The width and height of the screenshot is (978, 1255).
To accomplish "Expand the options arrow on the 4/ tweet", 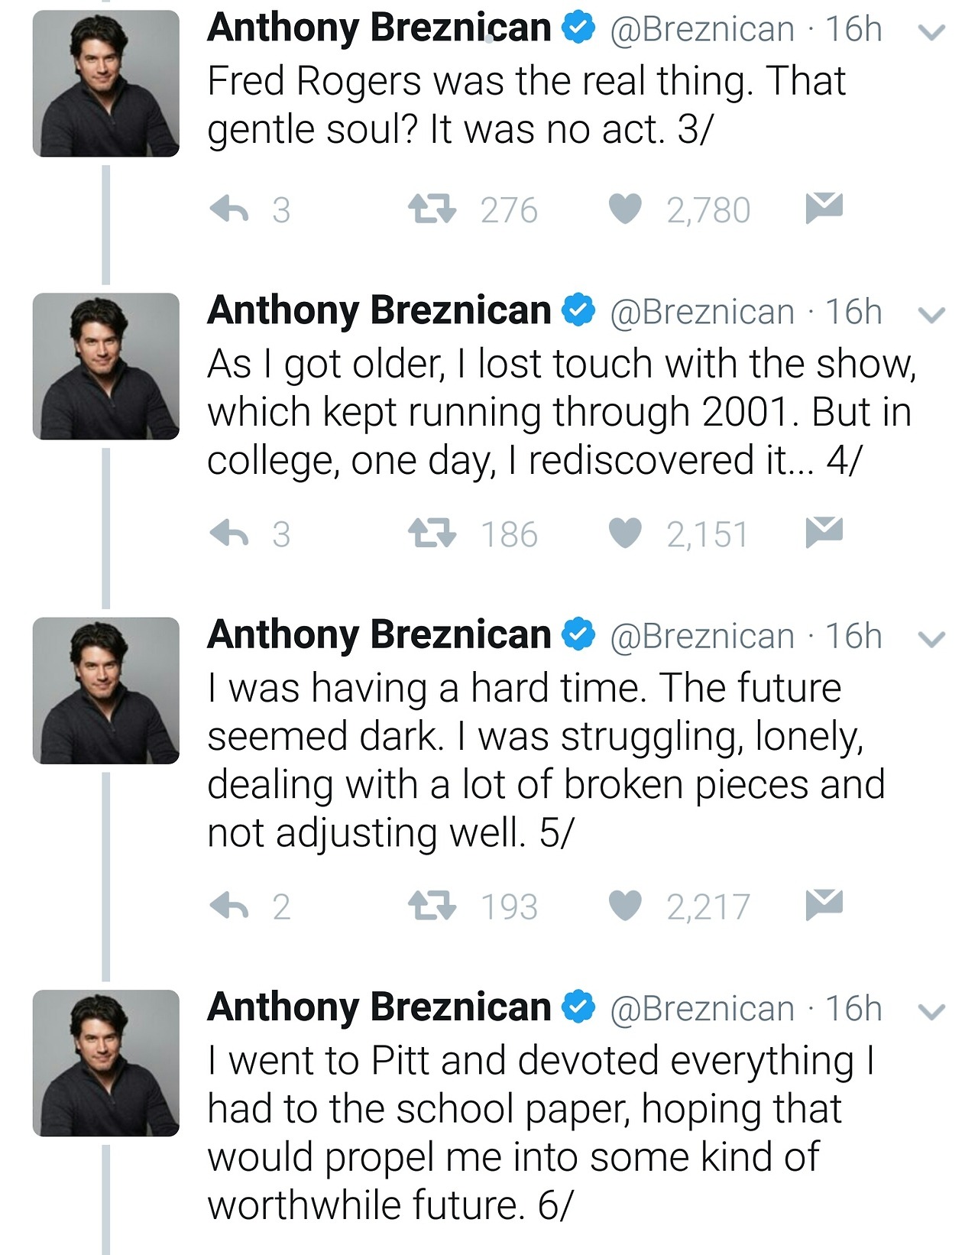I will tap(931, 315).
